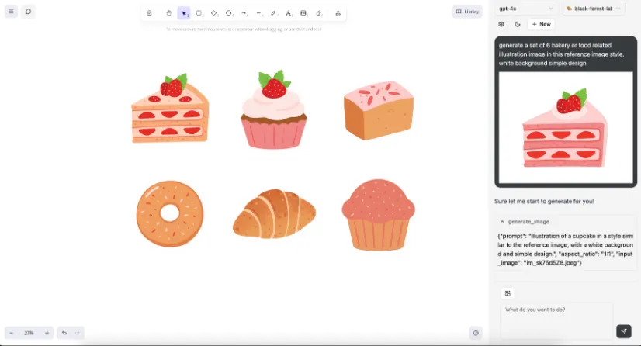Open the gpt-4o model dropdown
Screen dimensions: 641x346
click(525, 9)
